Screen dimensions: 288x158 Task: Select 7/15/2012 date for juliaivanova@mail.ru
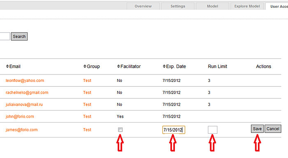[x=172, y=105]
